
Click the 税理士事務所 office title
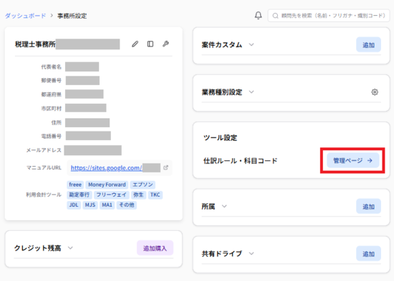[35, 44]
